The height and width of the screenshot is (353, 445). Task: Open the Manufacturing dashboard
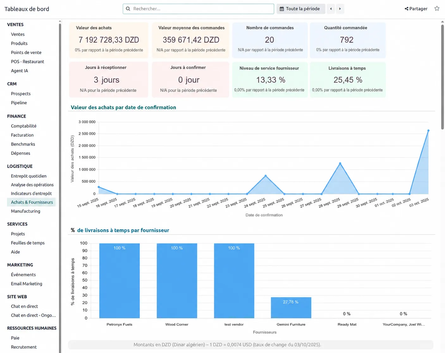click(x=26, y=211)
